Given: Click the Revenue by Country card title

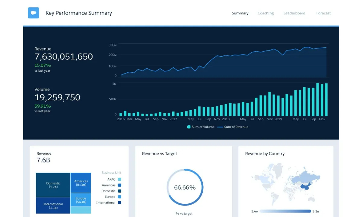Looking at the screenshot, I should coord(265,154).
